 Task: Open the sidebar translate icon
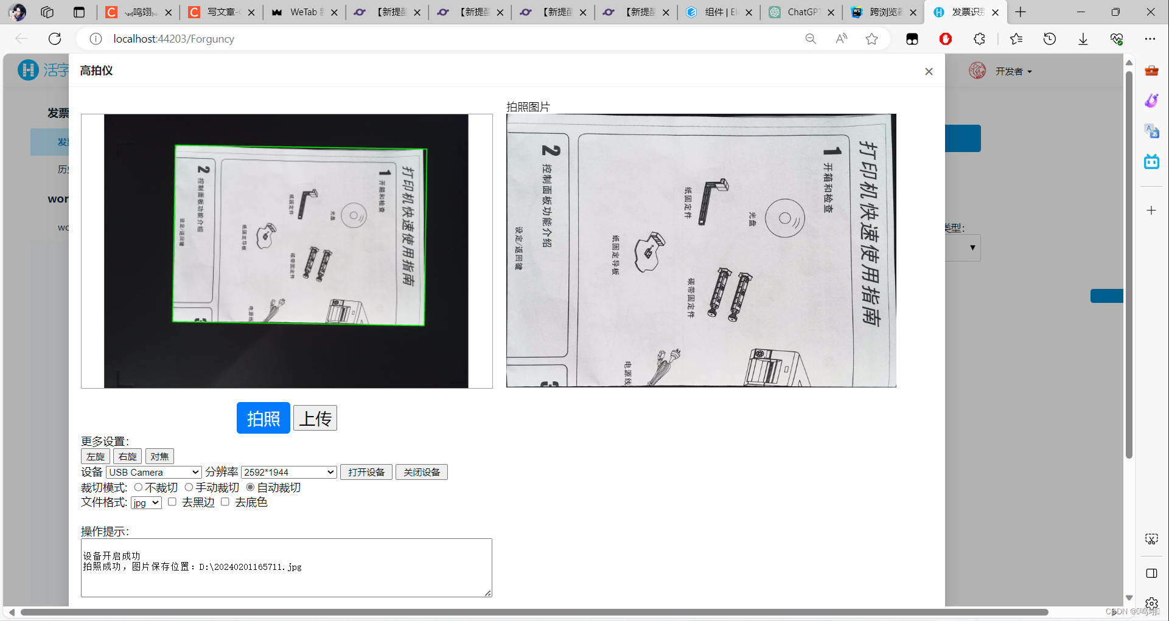(x=1151, y=131)
